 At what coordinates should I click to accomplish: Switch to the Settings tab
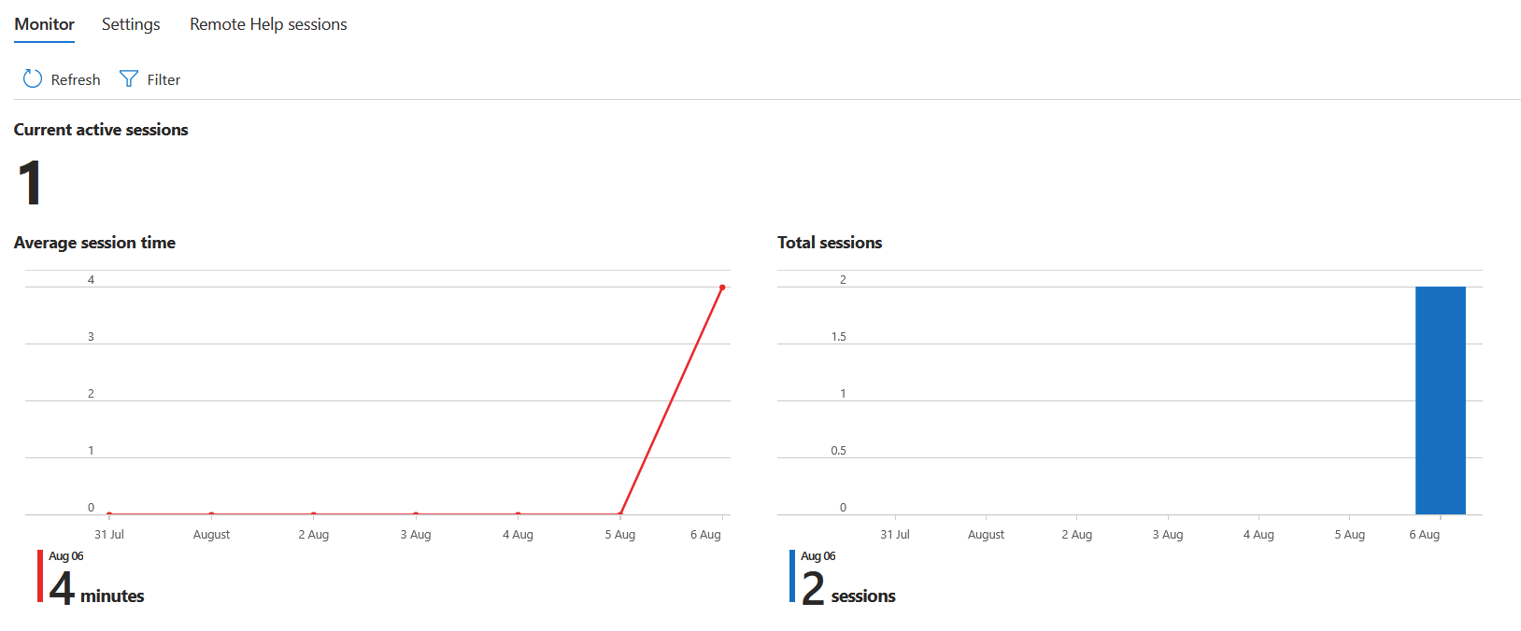point(131,24)
